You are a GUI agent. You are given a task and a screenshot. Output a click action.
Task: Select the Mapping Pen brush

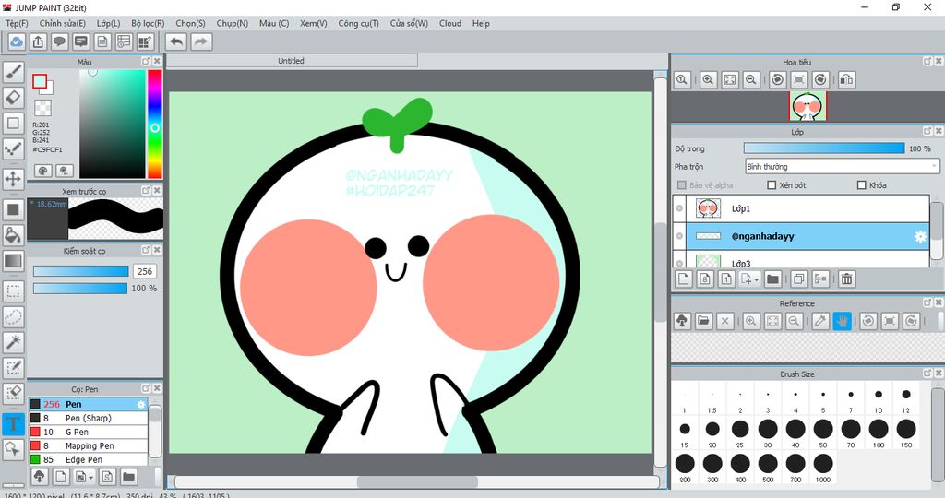click(x=88, y=445)
